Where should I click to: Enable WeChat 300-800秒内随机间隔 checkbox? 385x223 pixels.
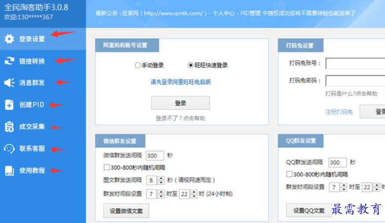coord(107,167)
